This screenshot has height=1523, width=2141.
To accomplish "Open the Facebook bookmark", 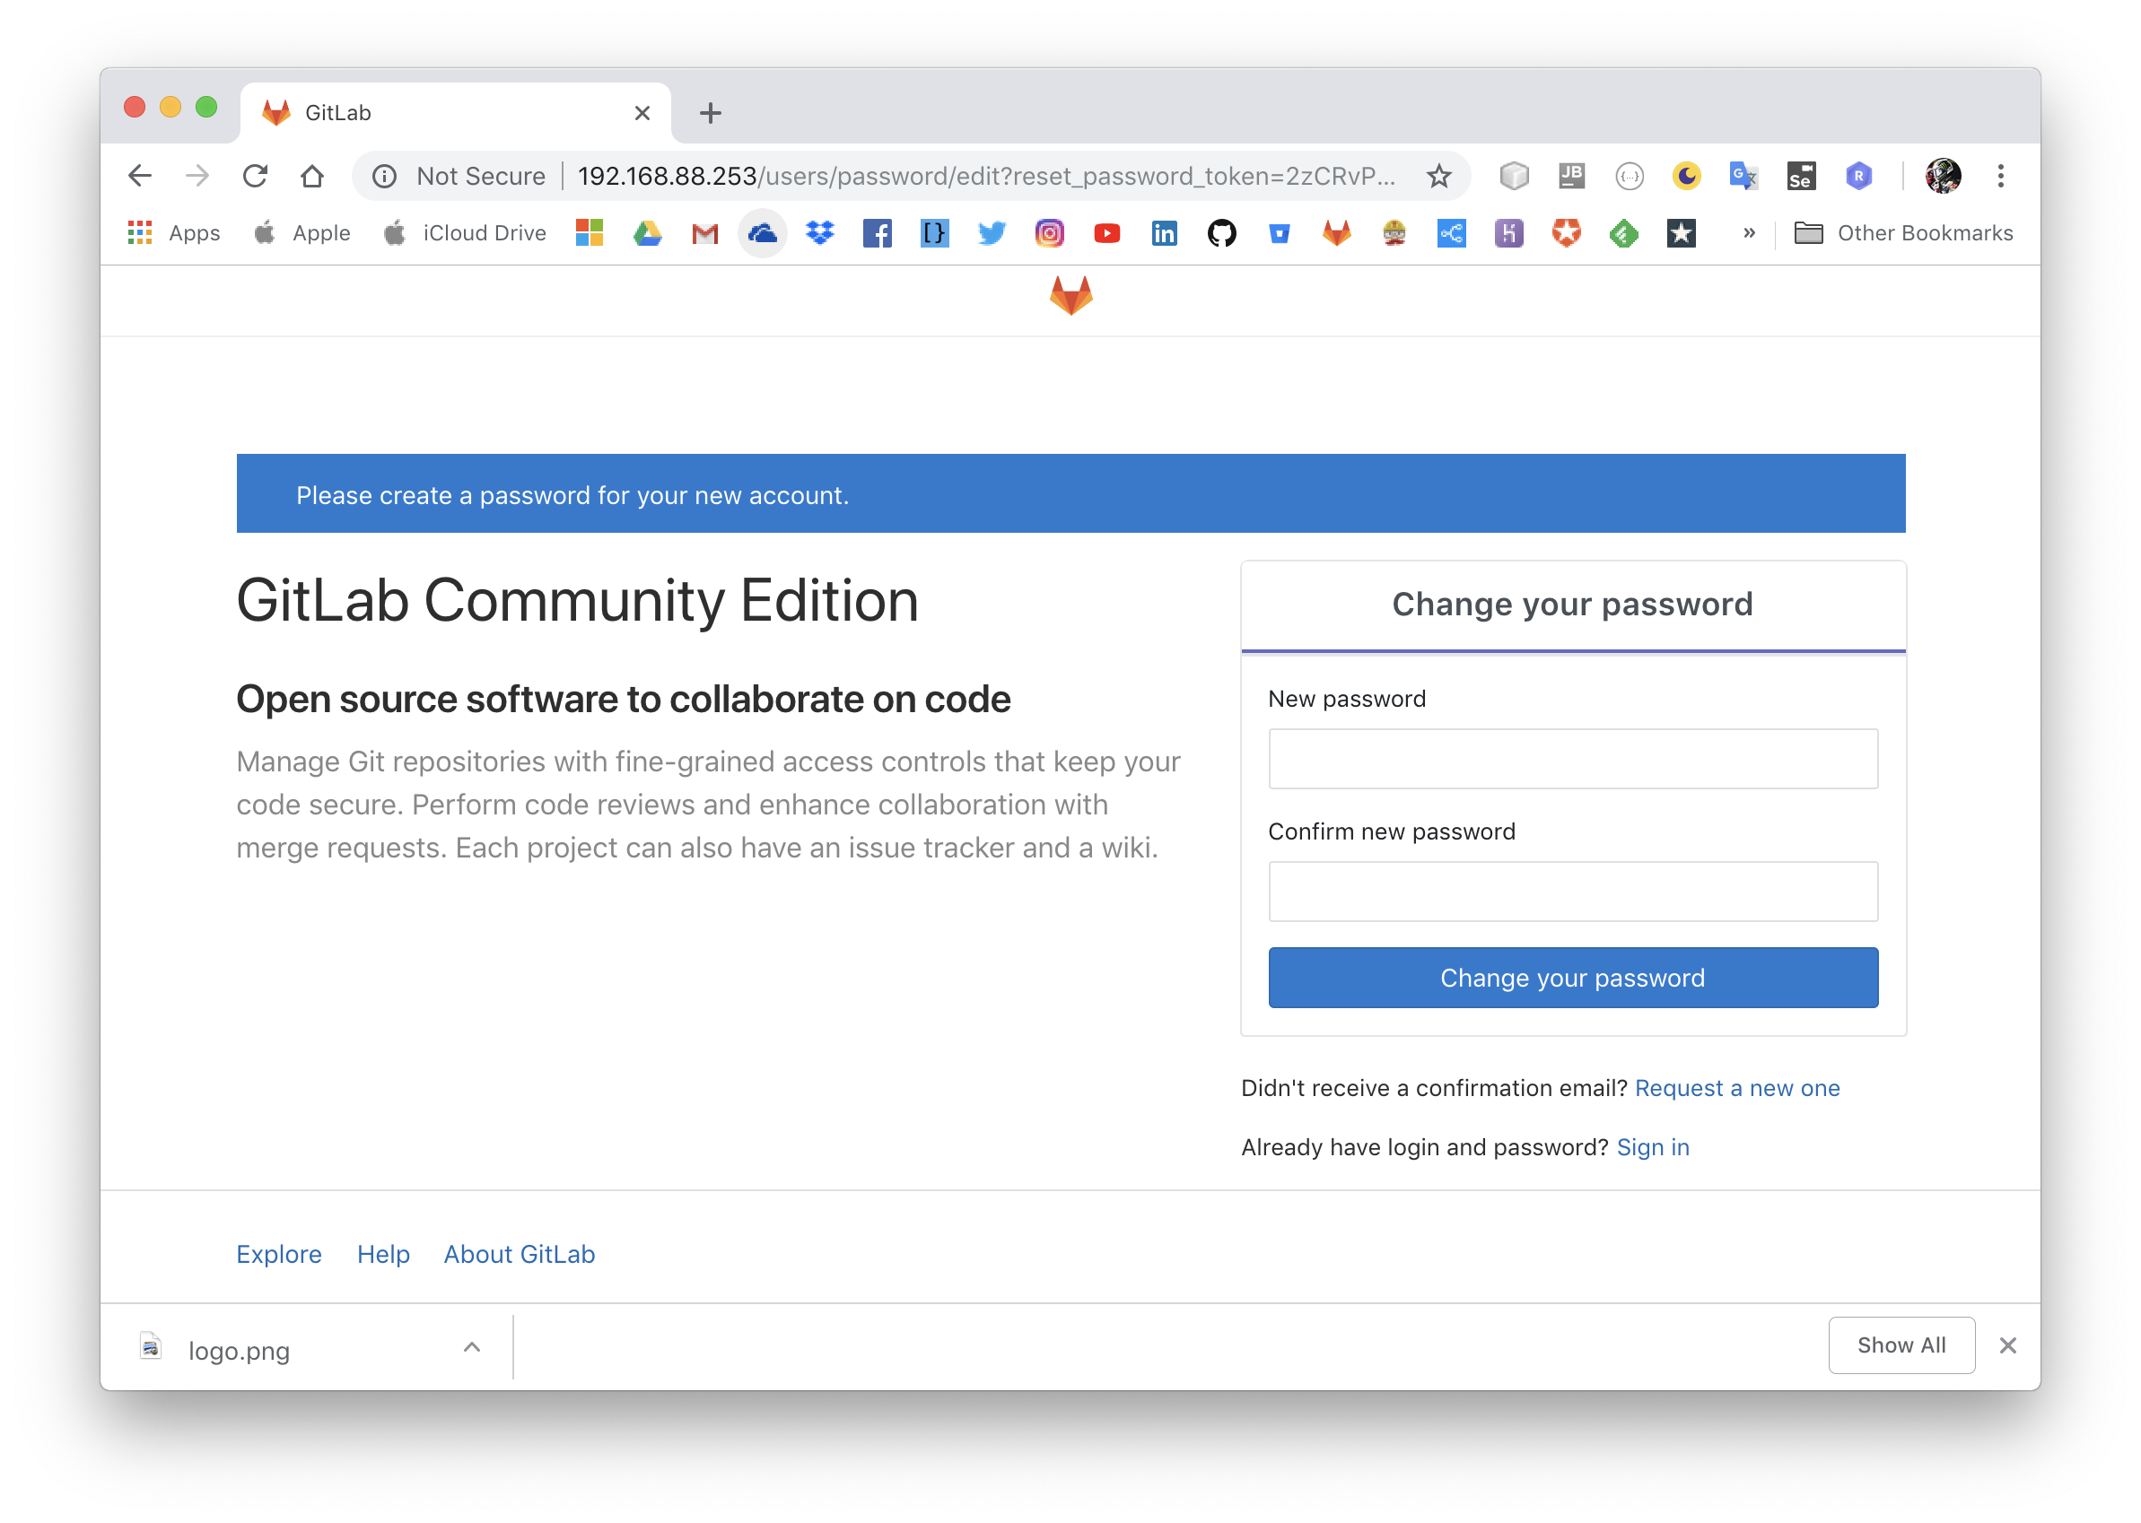I will (x=878, y=232).
